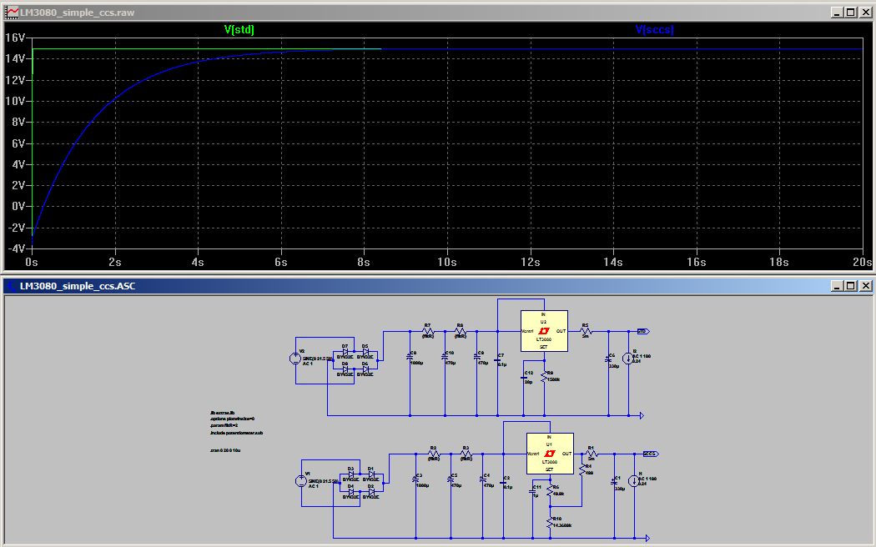This screenshot has width=876, height=547.
Task: Click the -4V vertical axis label
Action: 17,248
